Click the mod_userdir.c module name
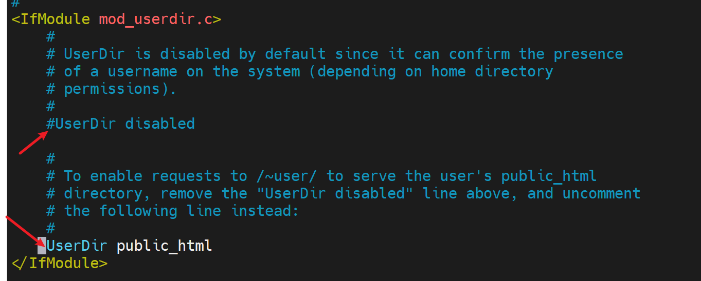The height and width of the screenshot is (281, 701). click(155, 19)
